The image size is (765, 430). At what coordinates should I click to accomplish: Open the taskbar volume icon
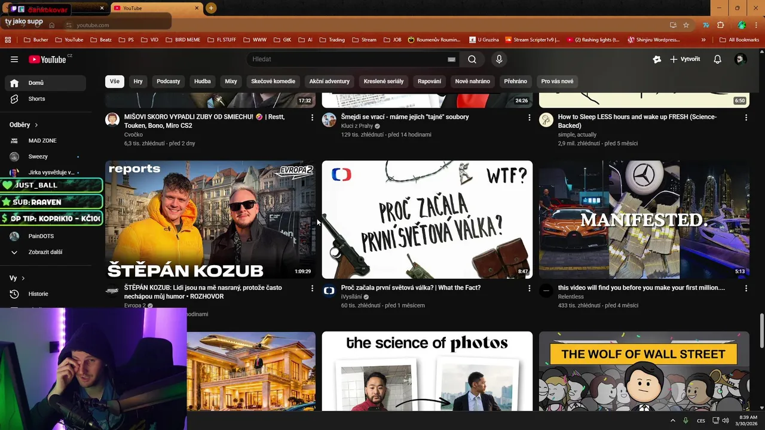(x=726, y=420)
